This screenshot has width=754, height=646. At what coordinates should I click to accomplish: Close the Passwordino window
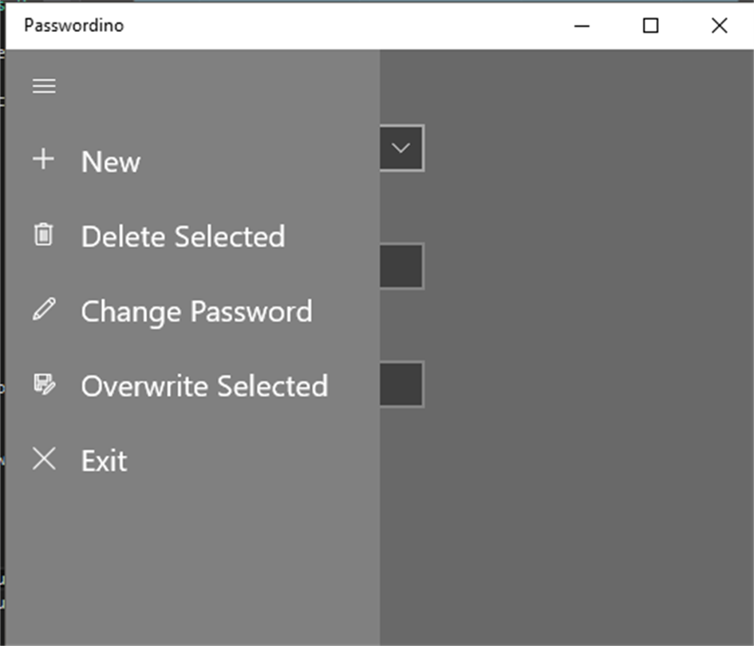(x=719, y=26)
